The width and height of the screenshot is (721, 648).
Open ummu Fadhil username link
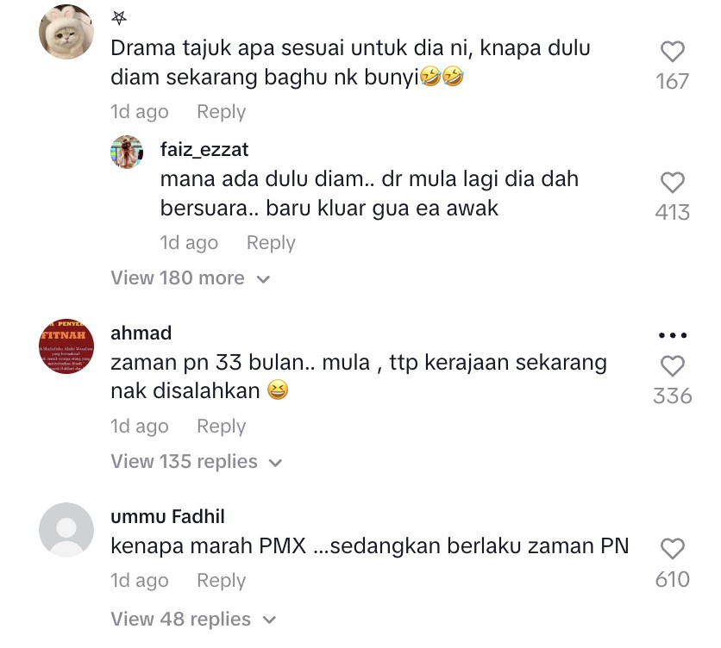point(168,516)
